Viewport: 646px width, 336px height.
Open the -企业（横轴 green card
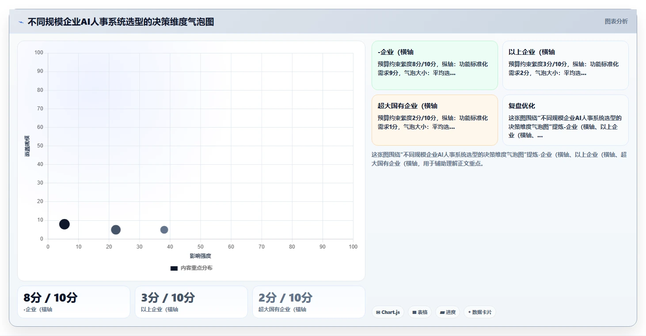click(x=434, y=65)
